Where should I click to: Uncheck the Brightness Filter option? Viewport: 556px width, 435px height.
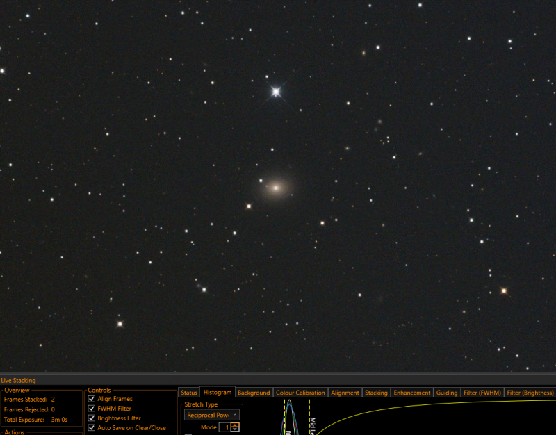pyautogui.click(x=92, y=418)
